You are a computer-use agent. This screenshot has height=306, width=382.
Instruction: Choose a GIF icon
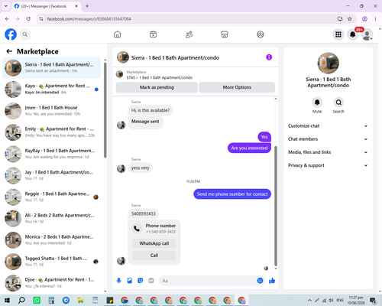(x=151, y=281)
